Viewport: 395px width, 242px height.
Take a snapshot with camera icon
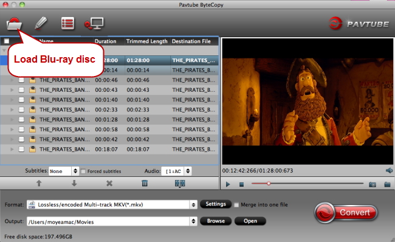373,184
